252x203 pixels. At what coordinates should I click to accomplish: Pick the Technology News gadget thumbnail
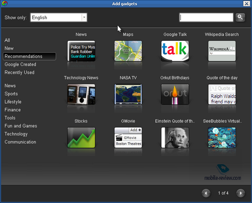81,94
